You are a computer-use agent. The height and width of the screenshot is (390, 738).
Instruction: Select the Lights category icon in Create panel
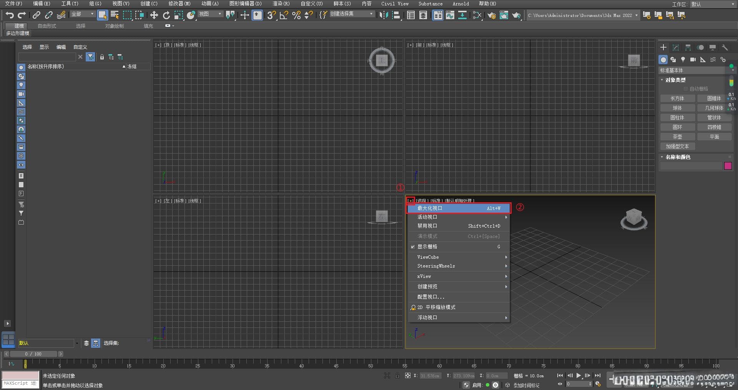[683, 59]
